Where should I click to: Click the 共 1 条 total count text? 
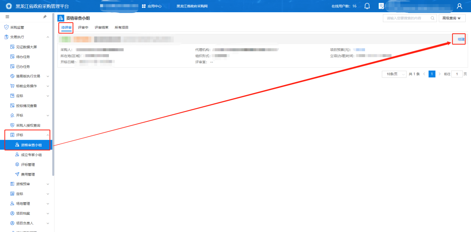click(x=414, y=74)
